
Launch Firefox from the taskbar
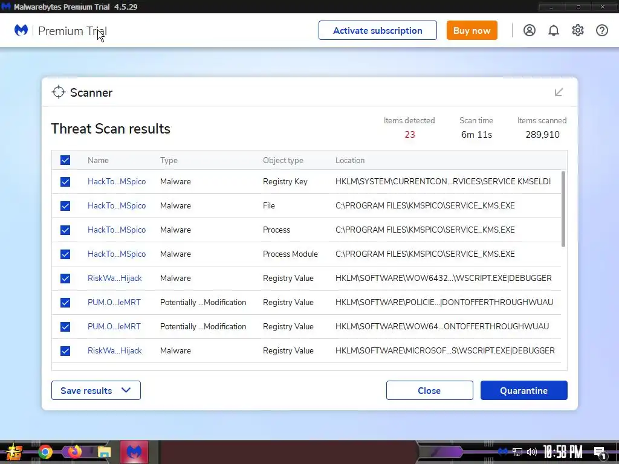pyautogui.click(x=74, y=452)
